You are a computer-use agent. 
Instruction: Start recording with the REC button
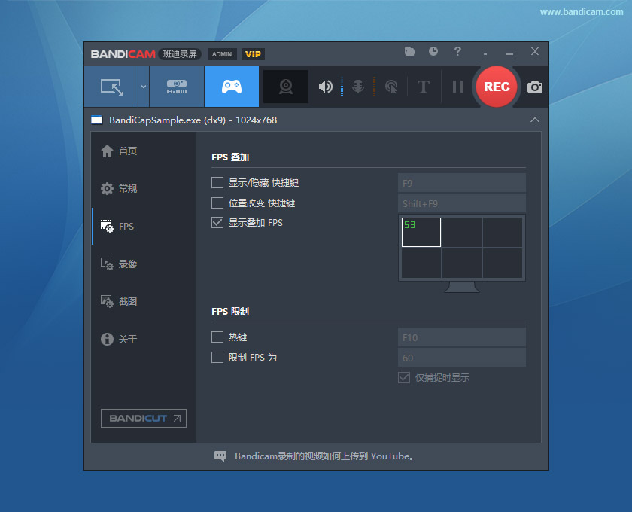(497, 87)
